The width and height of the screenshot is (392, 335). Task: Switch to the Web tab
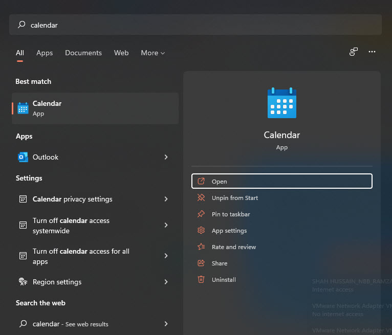pos(121,53)
